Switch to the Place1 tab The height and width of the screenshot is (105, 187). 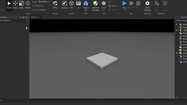point(34,17)
